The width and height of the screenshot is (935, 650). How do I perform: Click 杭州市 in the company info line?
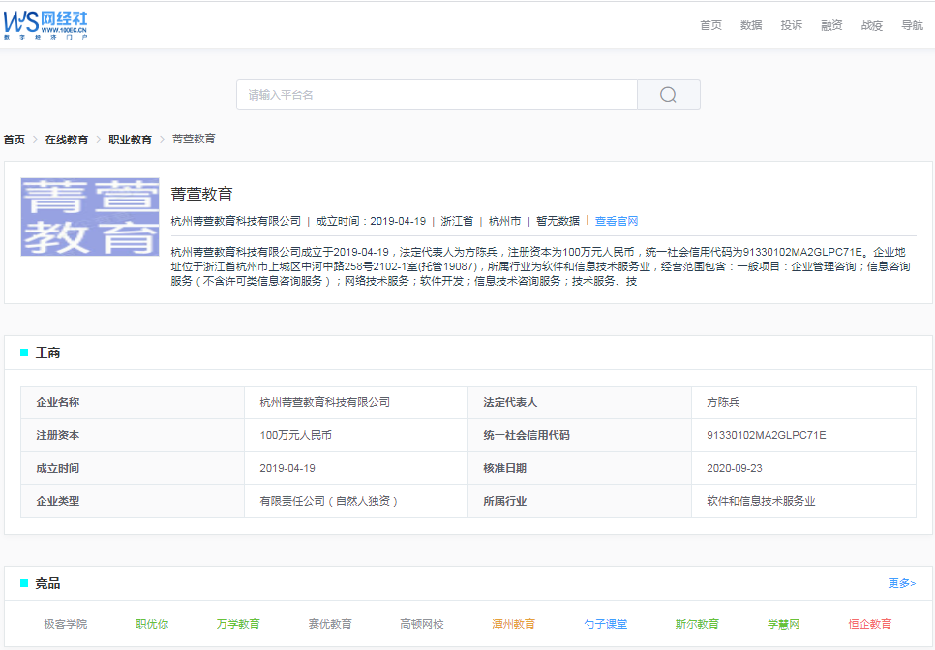[504, 221]
